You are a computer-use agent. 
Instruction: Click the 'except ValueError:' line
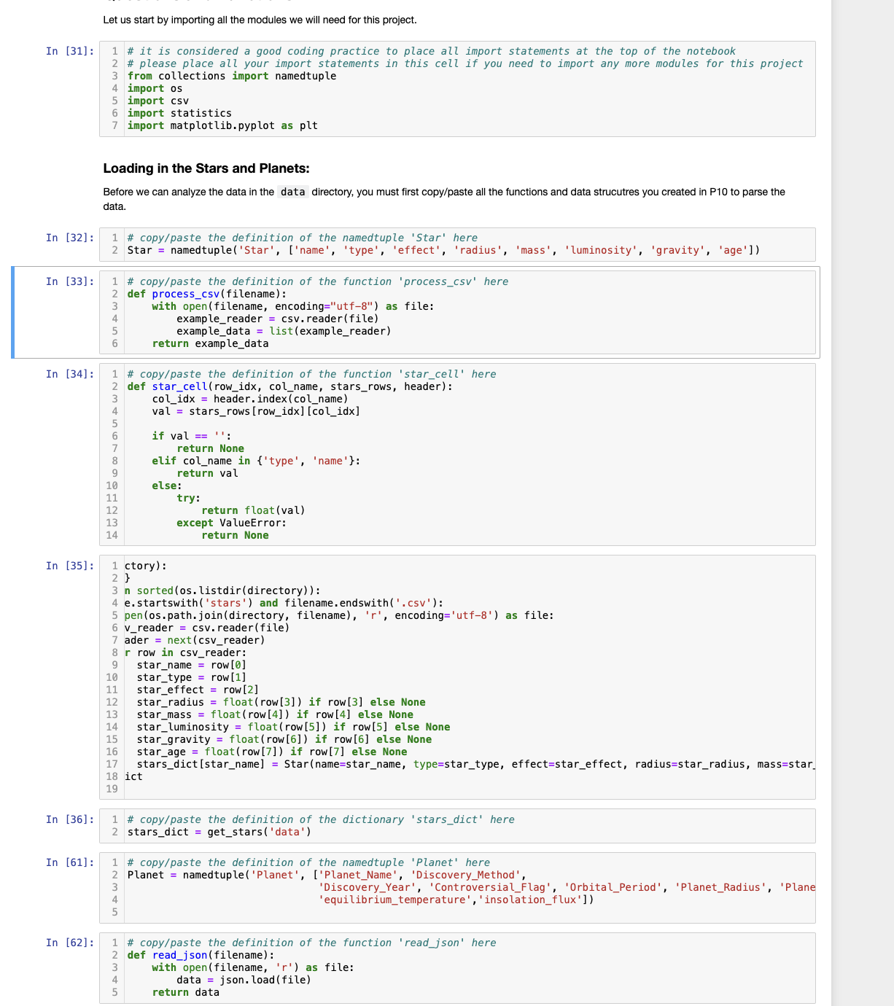click(x=231, y=523)
